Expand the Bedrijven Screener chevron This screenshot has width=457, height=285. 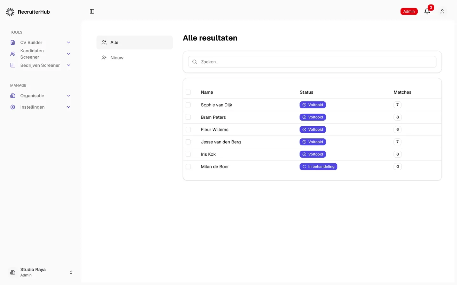click(69, 65)
